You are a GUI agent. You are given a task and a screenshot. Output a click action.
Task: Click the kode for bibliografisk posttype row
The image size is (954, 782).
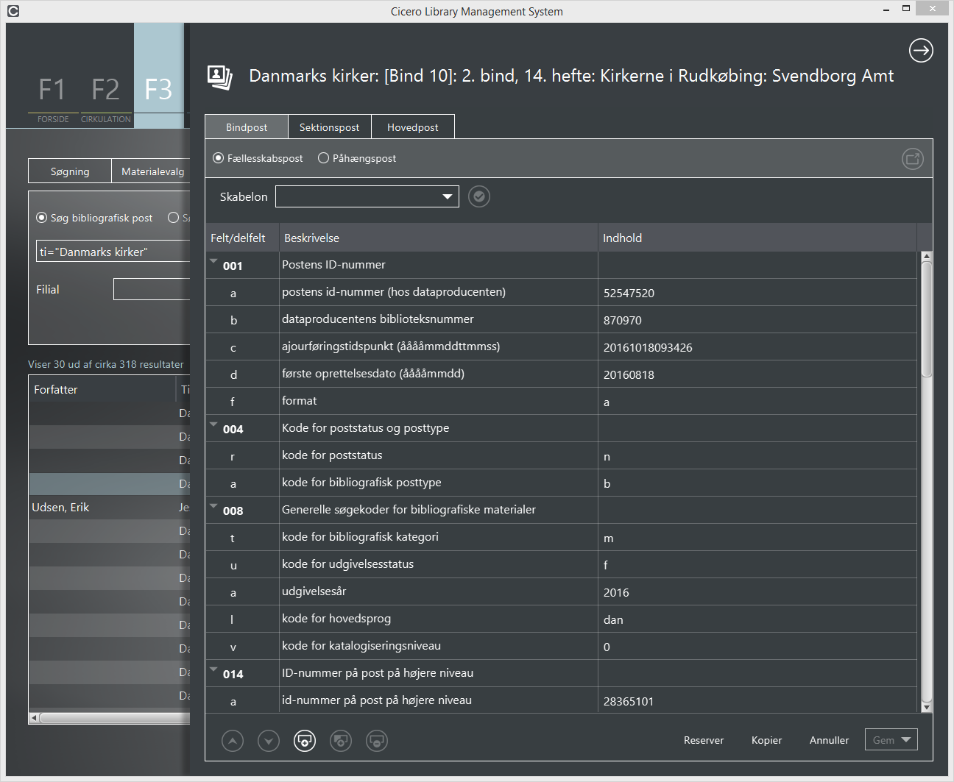pos(562,483)
